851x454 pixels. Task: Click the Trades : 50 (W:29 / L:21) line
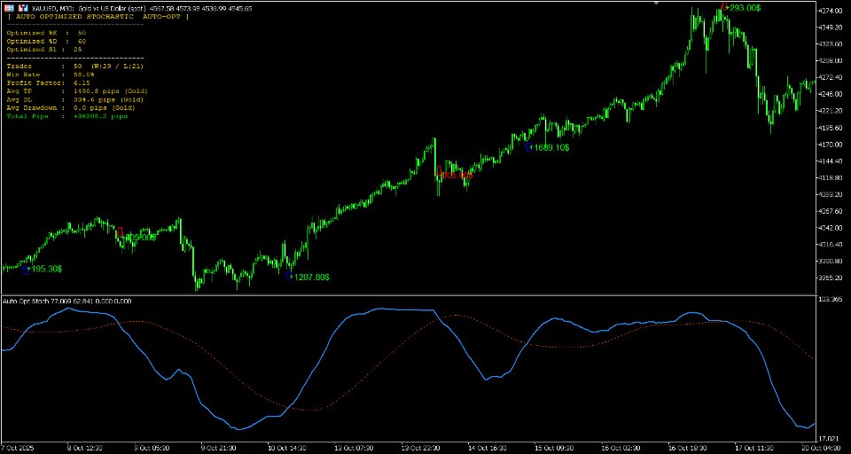(x=74, y=67)
